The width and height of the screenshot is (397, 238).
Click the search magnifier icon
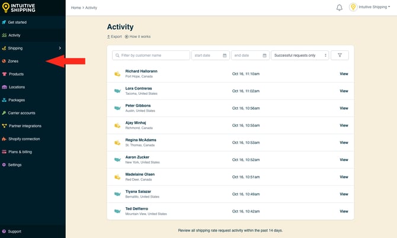[117, 56]
